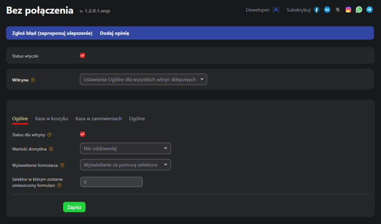The width and height of the screenshot is (381, 224).
Task: Click help icon next to Witryna
Action: (x=33, y=80)
